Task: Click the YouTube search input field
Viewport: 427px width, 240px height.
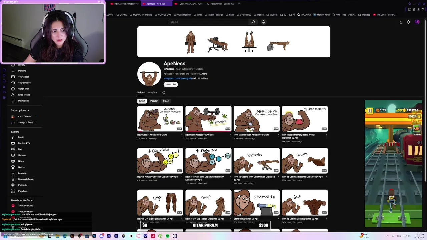Action: pyautogui.click(x=208, y=22)
